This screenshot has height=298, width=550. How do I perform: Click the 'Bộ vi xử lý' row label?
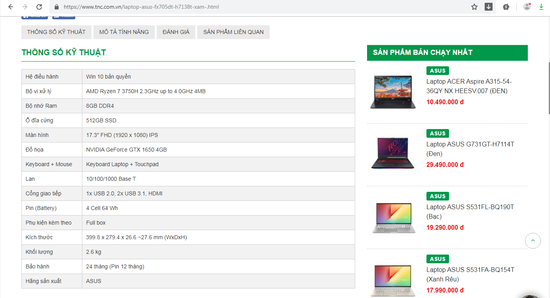[x=38, y=91]
